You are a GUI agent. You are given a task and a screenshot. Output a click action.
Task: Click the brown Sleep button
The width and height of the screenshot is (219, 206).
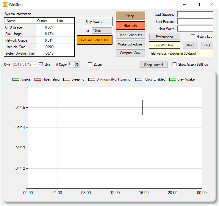[130, 16]
